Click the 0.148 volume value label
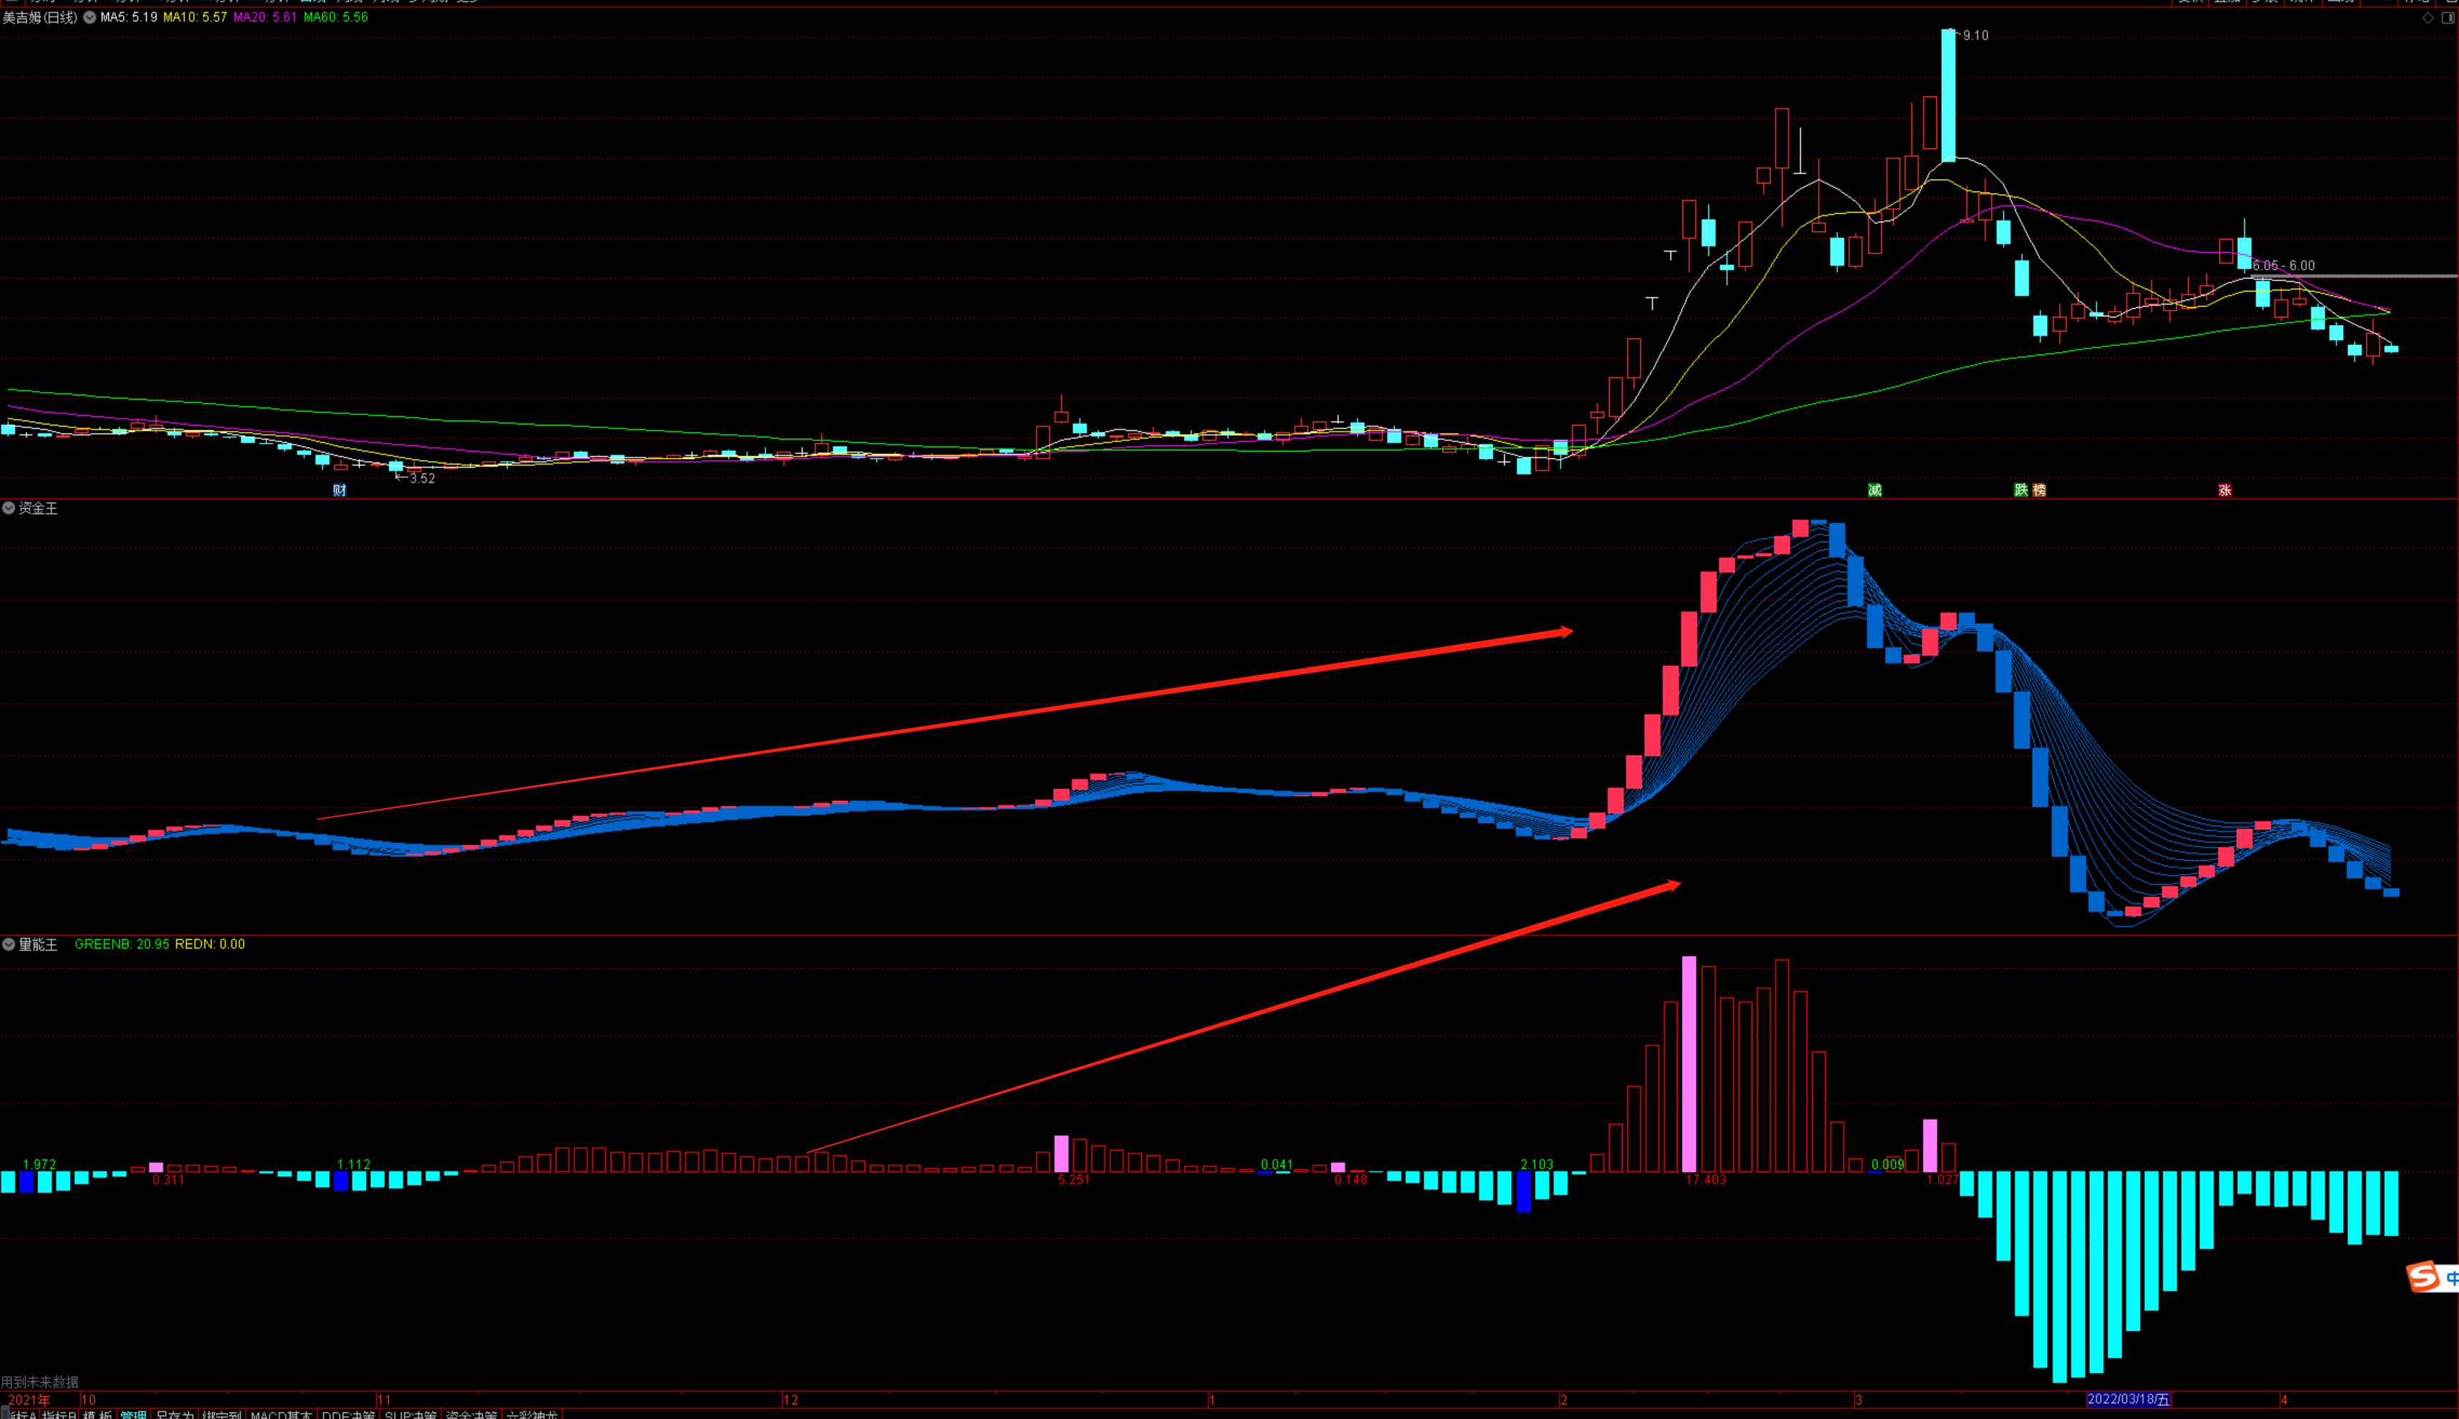2459x1419 pixels. click(x=1351, y=1181)
